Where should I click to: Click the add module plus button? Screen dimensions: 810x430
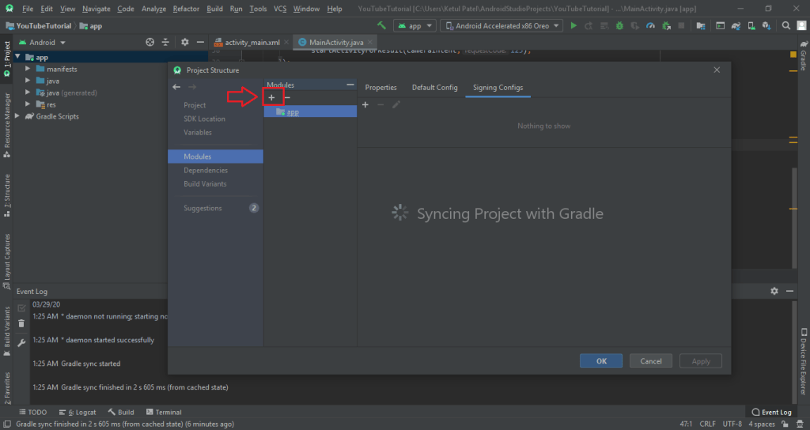click(271, 97)
